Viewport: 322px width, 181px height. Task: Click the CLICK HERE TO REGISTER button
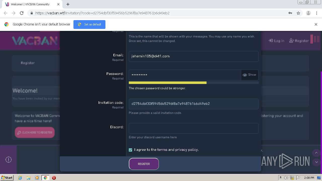35,132
